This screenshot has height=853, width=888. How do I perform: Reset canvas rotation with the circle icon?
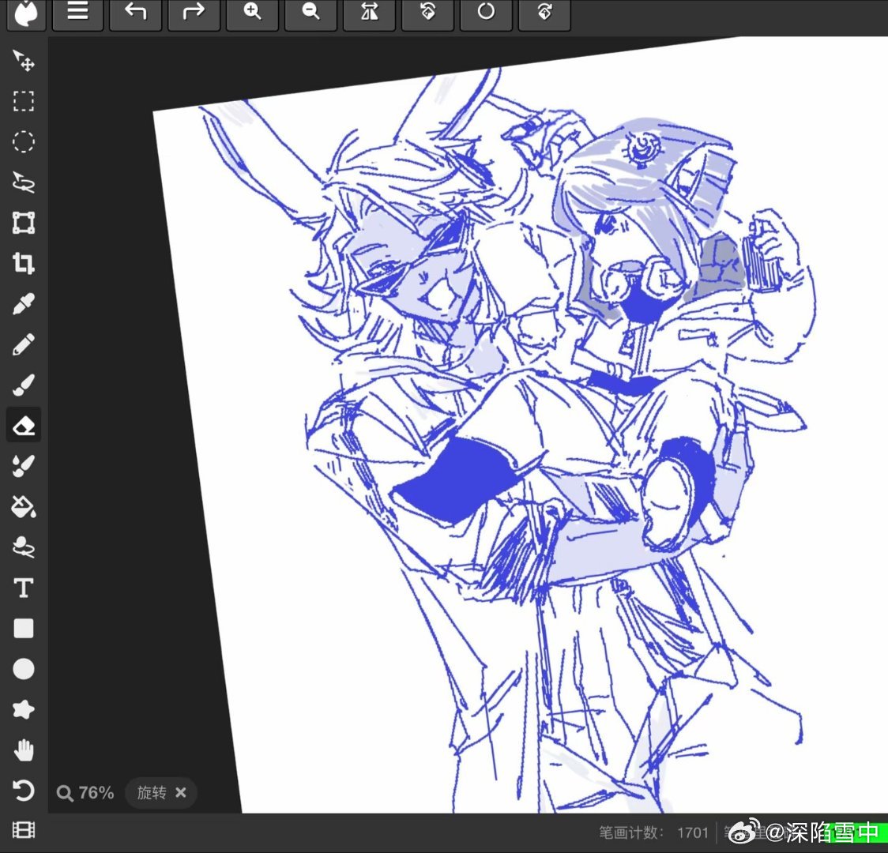pos(486,13)
